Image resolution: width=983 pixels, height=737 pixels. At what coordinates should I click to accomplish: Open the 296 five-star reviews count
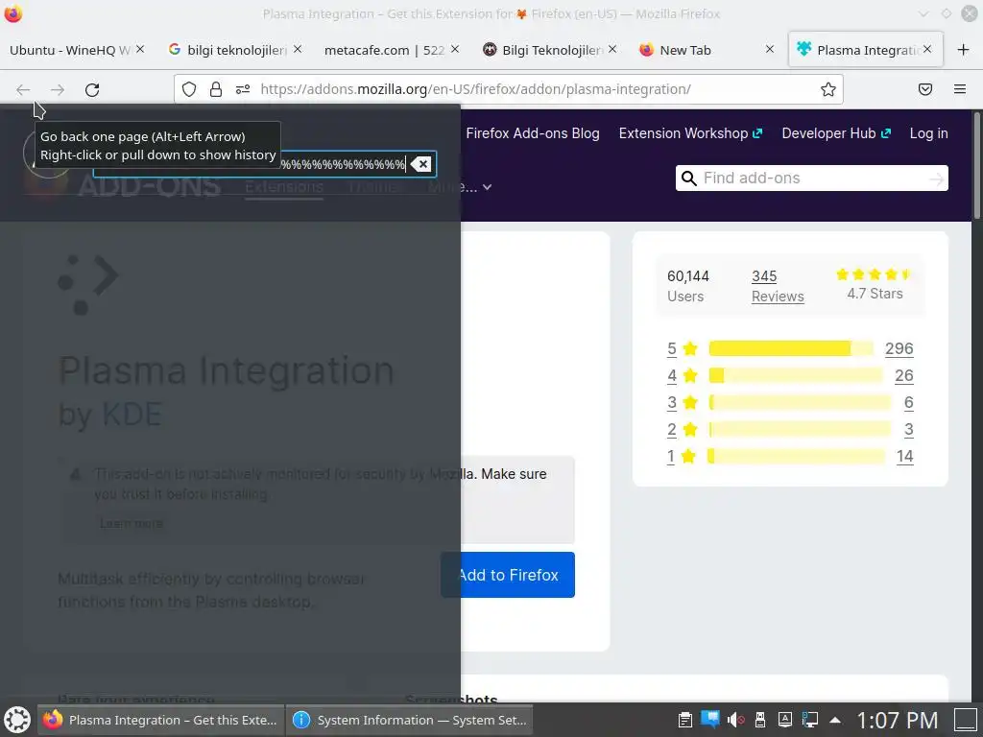coord(899,348)
